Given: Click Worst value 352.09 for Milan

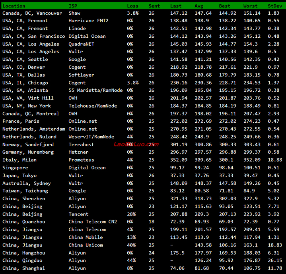Looking at the screenshot, I should coord(252,160).
